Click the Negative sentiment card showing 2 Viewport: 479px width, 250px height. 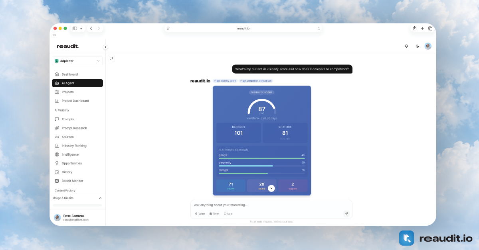pyautogui.click(x=293, y=186)
